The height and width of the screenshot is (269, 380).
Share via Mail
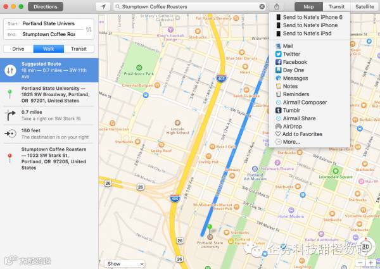click(x=310, y=46)
